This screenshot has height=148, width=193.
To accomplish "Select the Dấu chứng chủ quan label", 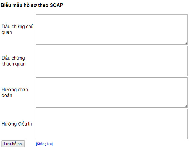I will (17, 29).
